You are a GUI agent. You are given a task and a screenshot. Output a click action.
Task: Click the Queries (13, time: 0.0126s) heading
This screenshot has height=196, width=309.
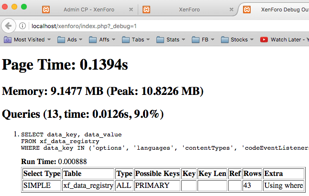click(x=83, y=114)
